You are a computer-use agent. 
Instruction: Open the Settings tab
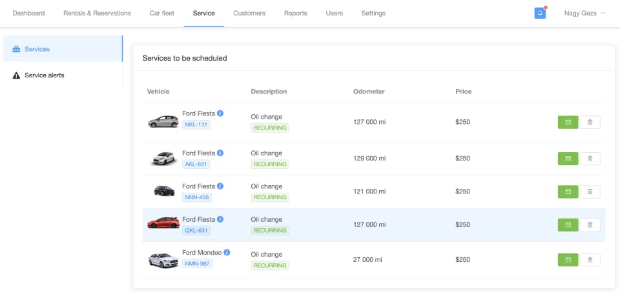373,13
